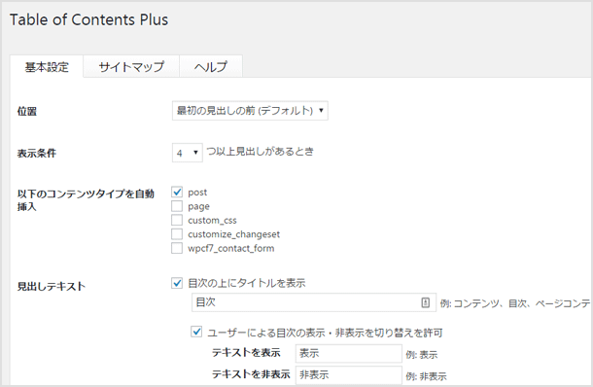Toggle user show/hide 切り替えを許可 checkbox
This screenshot has height=387, width=593.
point(196,332)
